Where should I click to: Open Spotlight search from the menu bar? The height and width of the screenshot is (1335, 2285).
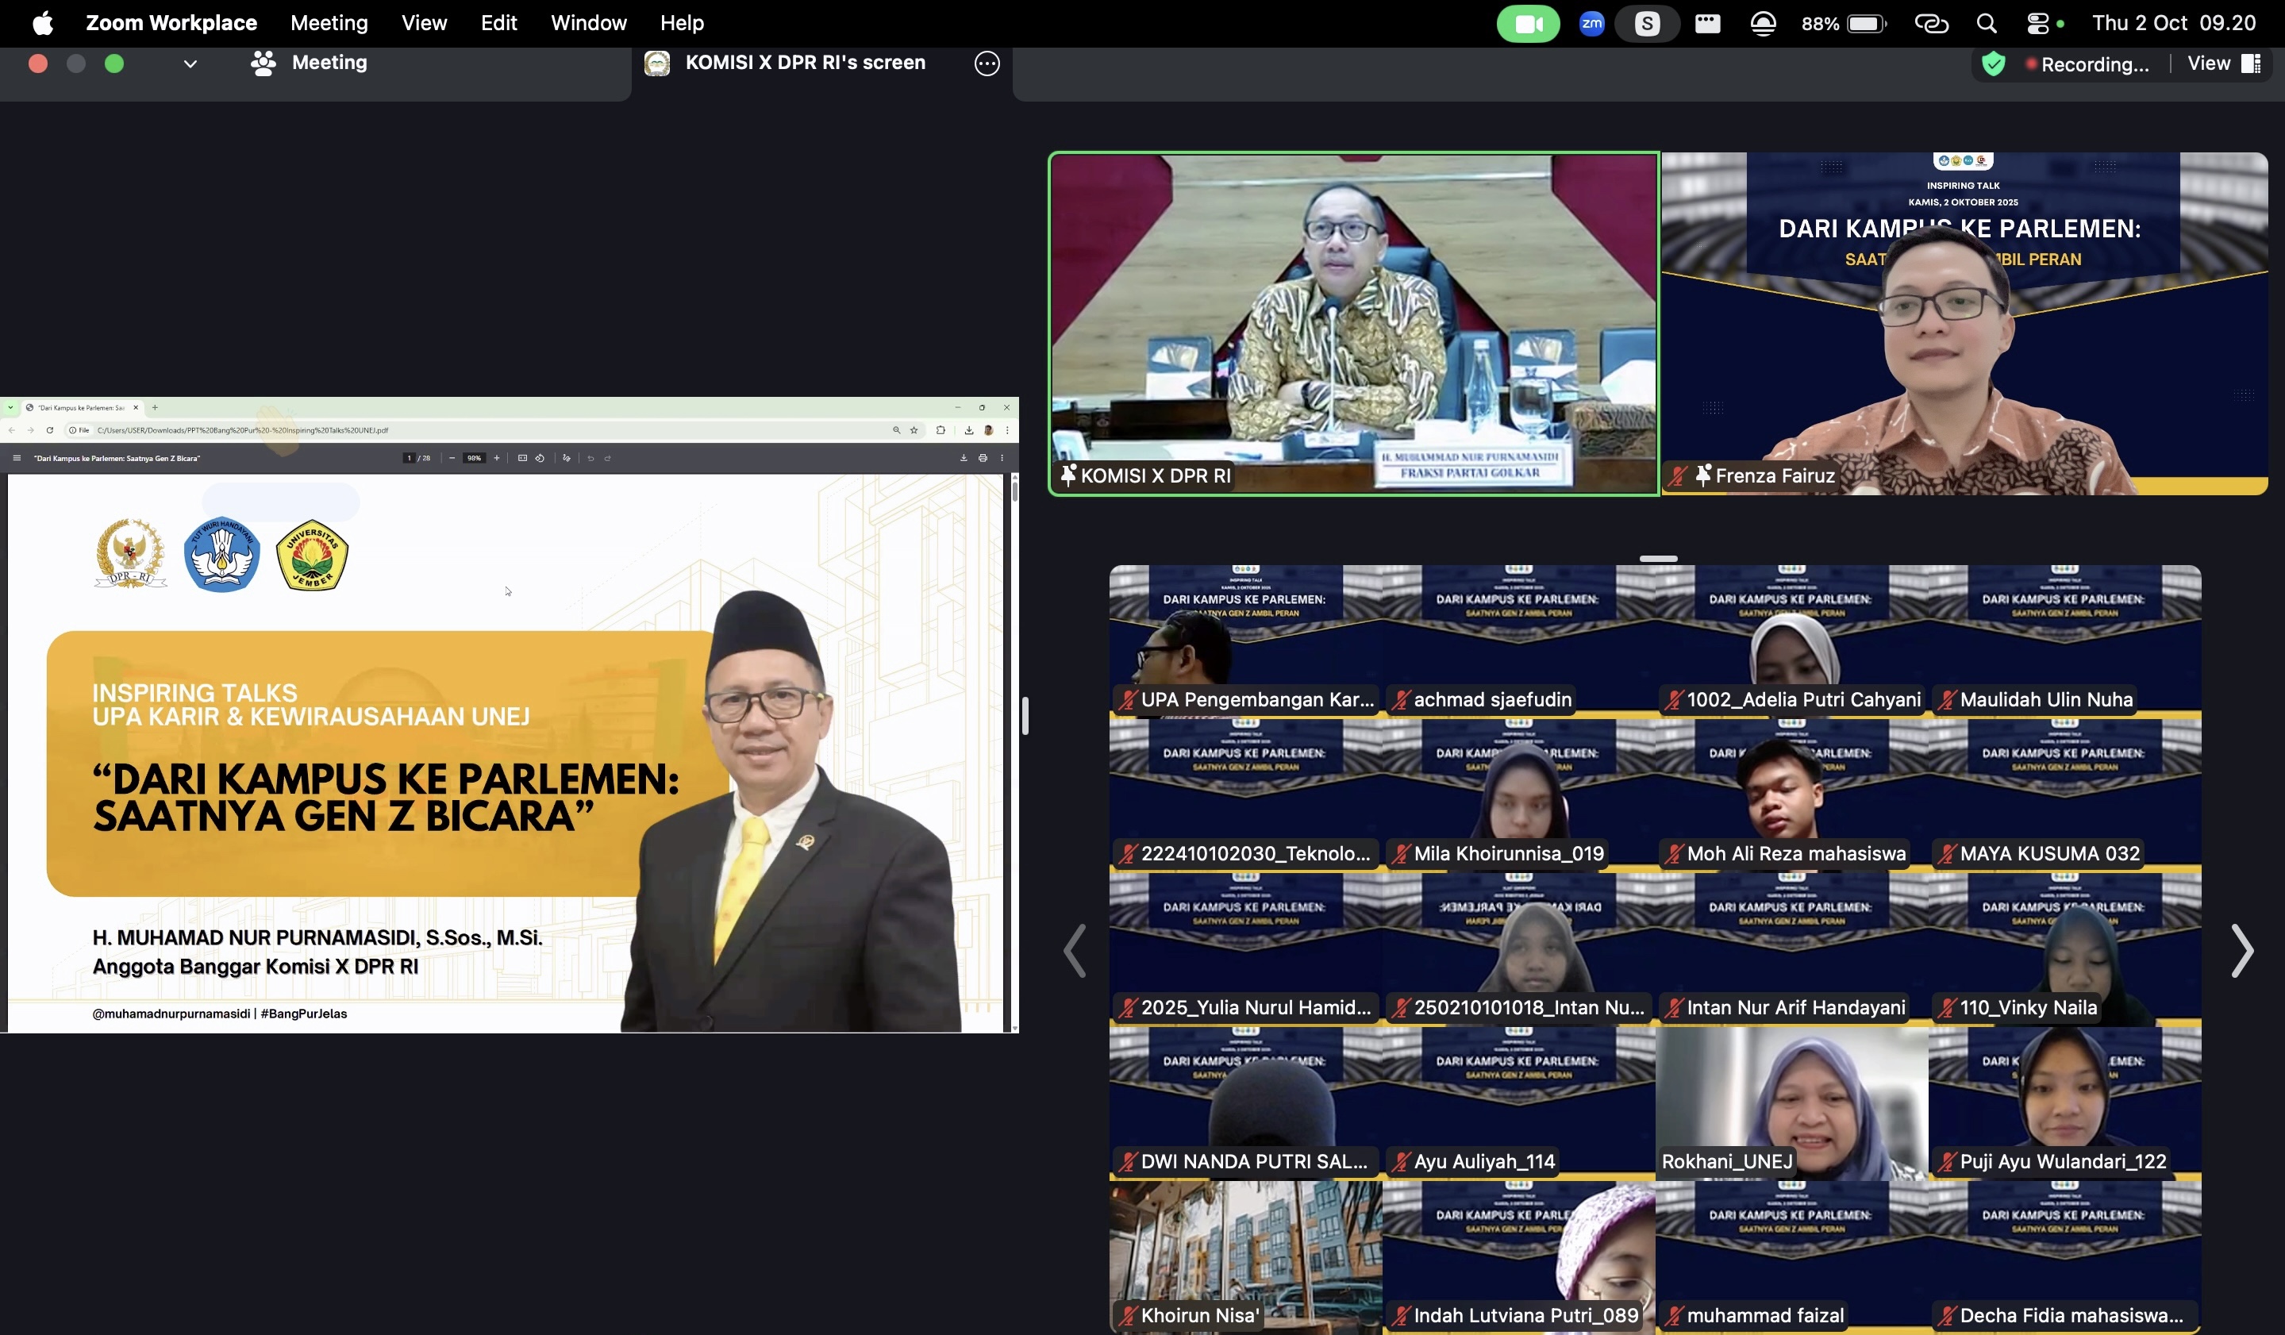[x=1986, y=23]
